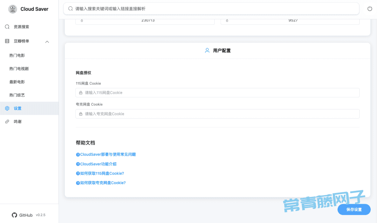Open 热门综艺 list
The height and width of the screenshot is (223, 377).
click(29, 95)
